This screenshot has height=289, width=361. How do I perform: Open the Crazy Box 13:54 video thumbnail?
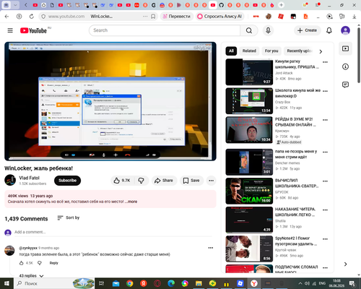click(249, 101)
